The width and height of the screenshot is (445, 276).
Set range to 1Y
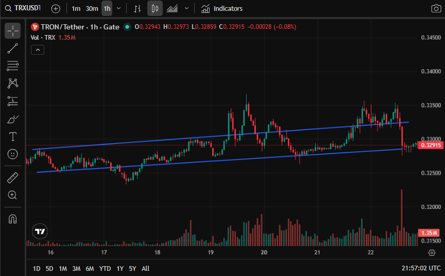(120, 269)
